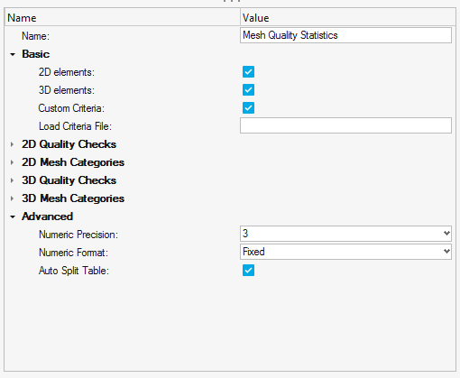
Task: Toggle the 3D elements checkbox
Action: [248, 90]
